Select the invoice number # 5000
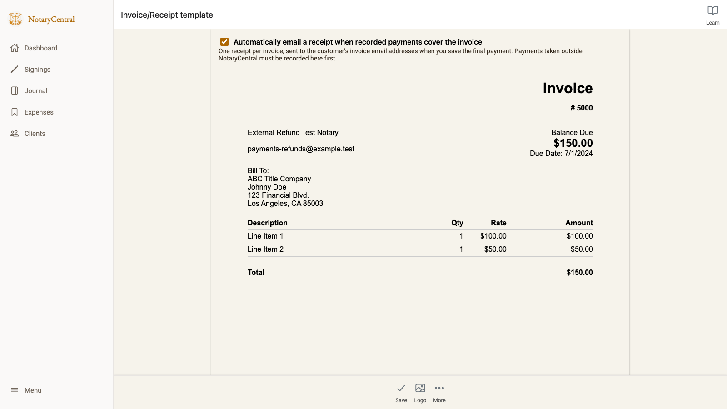Screen dimensions: 727x409 coord(582,108)
